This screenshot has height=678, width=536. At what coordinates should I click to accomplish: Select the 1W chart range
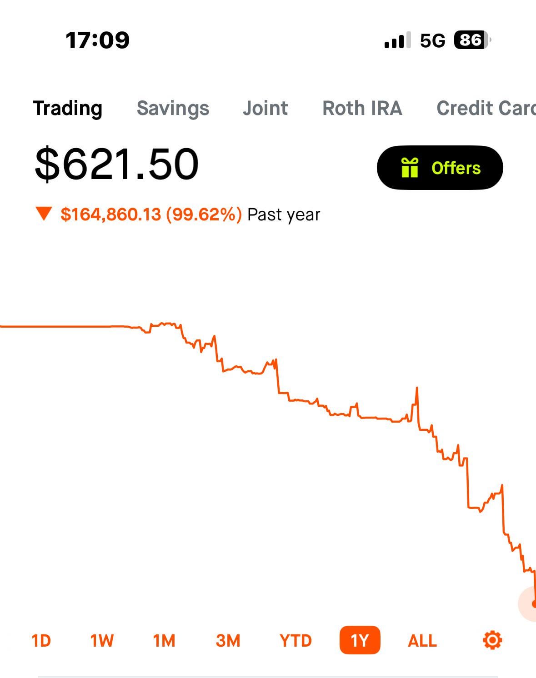pyautogui.click(x=102, y=641)
